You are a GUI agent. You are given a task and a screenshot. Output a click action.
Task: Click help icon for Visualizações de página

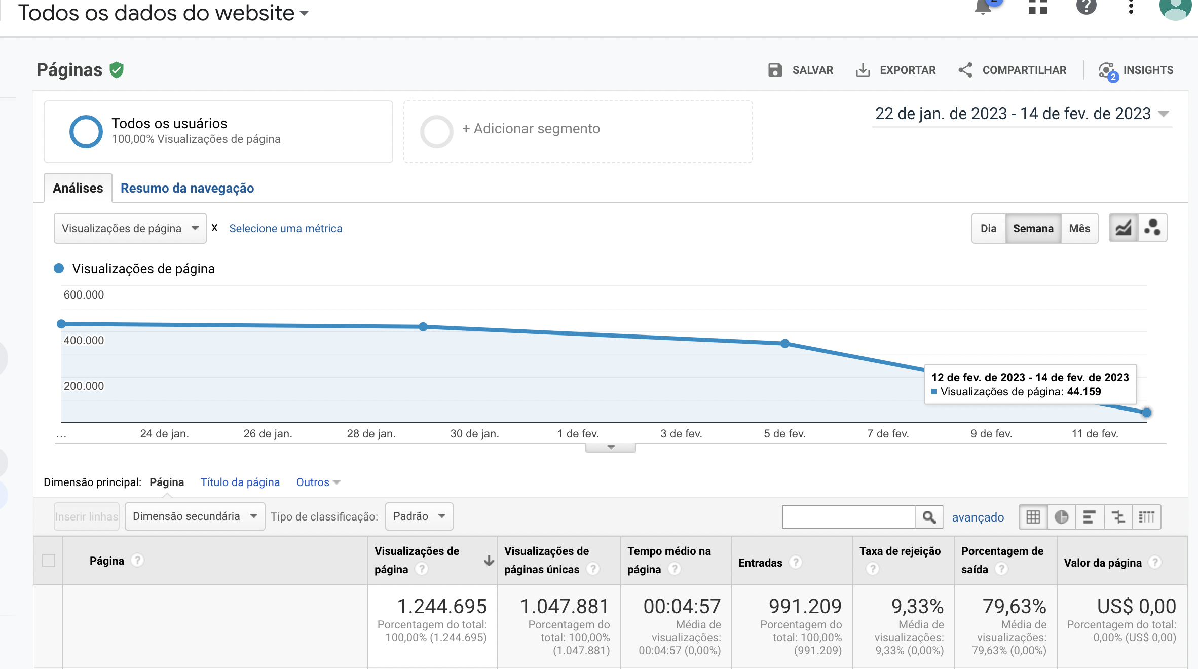pyautogui.click(x=421, y=569)
